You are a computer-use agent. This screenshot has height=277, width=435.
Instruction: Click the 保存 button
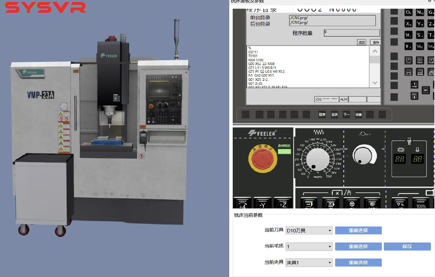(x=407, y=246)
